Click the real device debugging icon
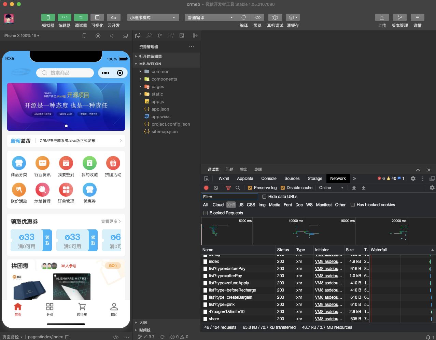 point(275,17)
